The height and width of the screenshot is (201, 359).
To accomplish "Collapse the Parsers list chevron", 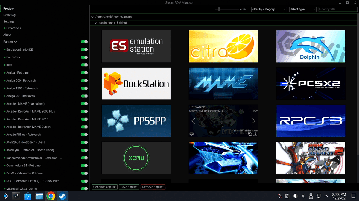I will click(16, 42).
